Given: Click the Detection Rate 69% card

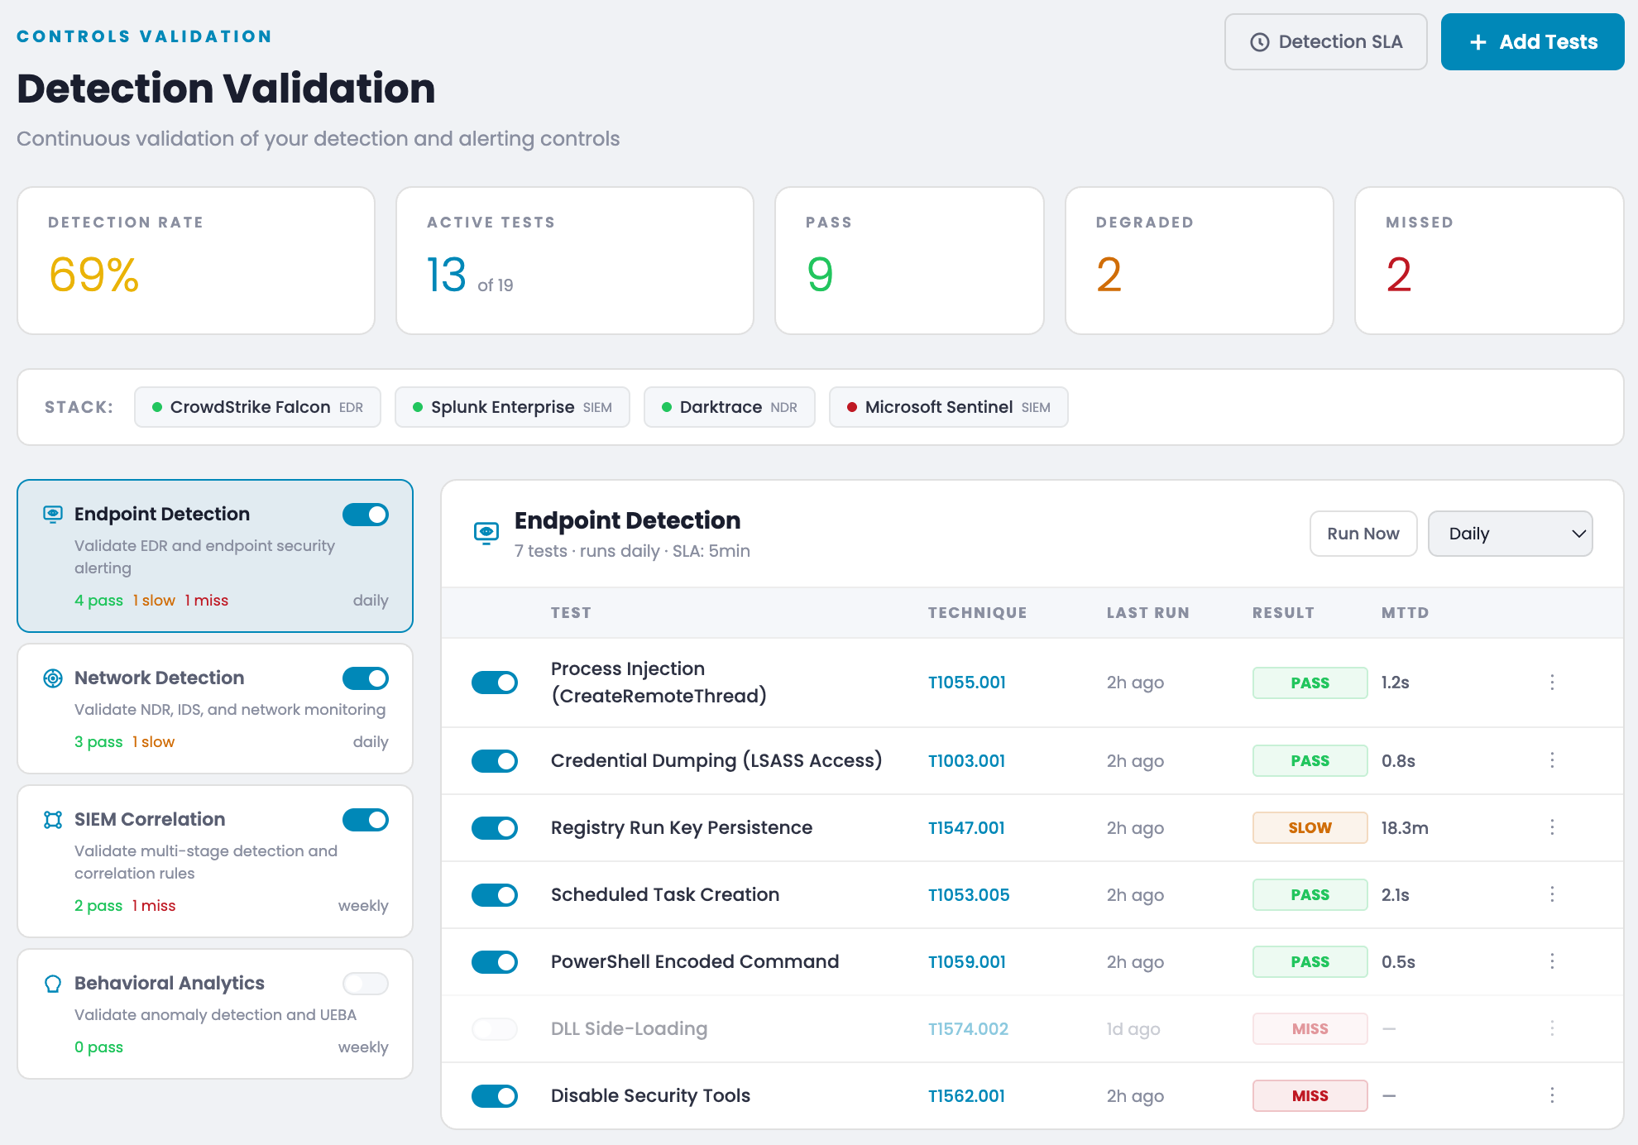Looking at the screenshot, I should click(x=196, y=261).
